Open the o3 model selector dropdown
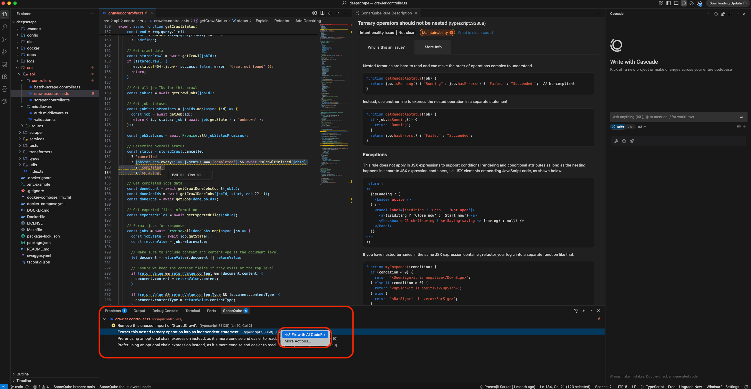Image resolution: width=751 pixels, height=389 pixels. click(642, 127)
